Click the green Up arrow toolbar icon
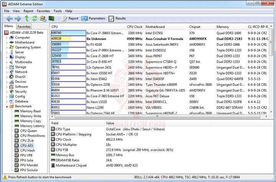 pyautogui.click(x=26, y=18)
